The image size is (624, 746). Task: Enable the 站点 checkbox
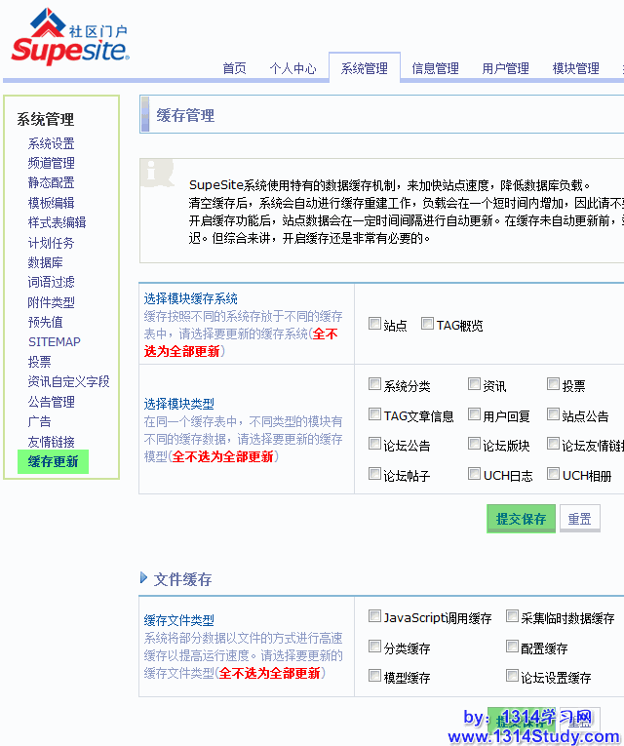pyautogui.click(x=375, y=325)
